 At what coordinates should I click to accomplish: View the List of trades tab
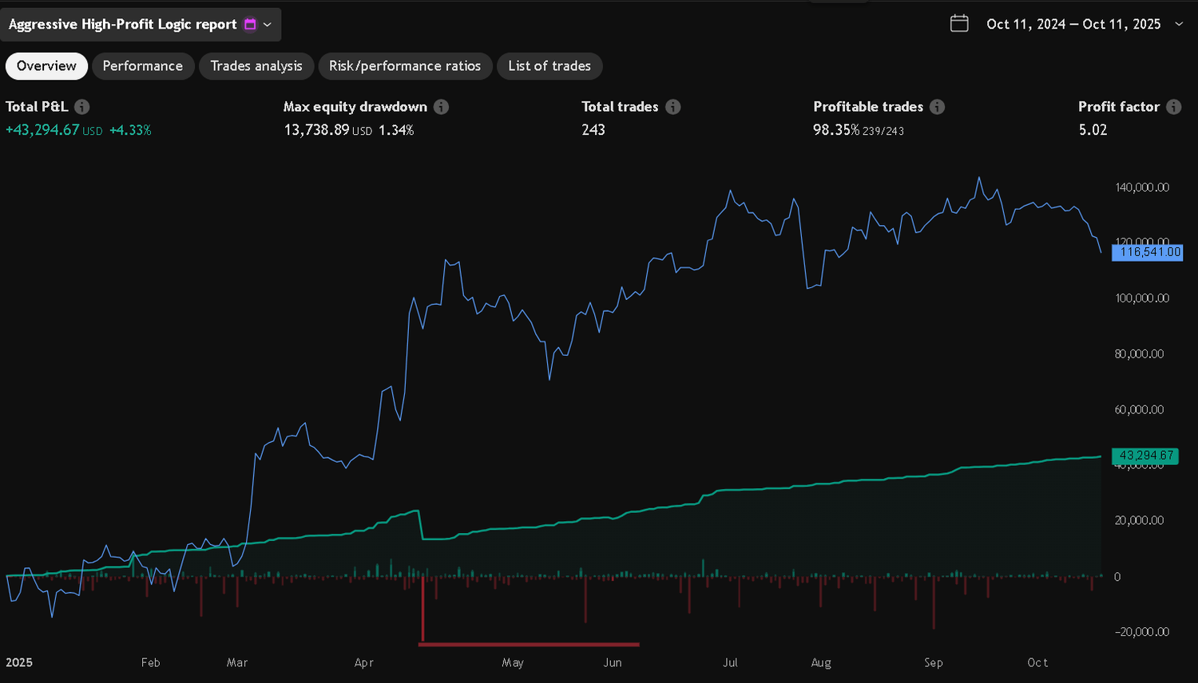[549, 66]
